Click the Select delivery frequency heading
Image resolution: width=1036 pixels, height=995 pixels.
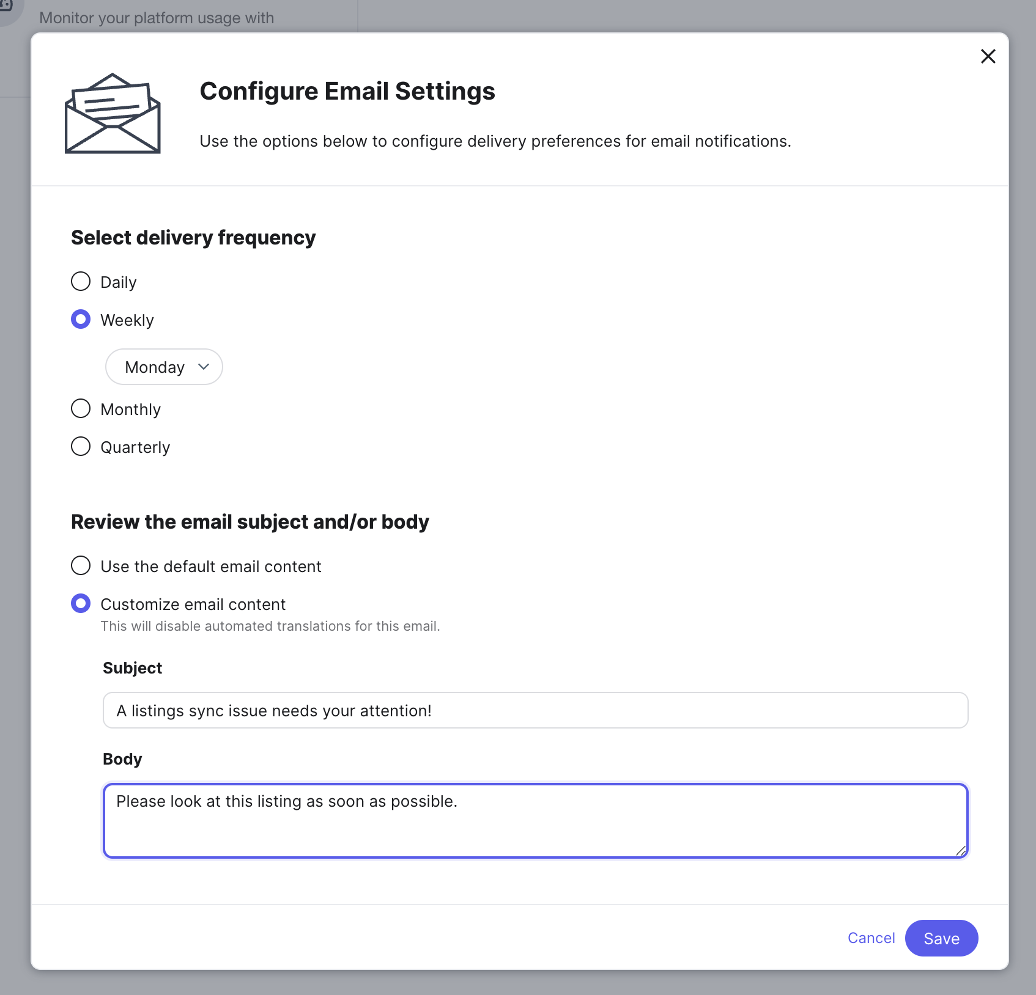pyautogui.click(x=193, y=237)
